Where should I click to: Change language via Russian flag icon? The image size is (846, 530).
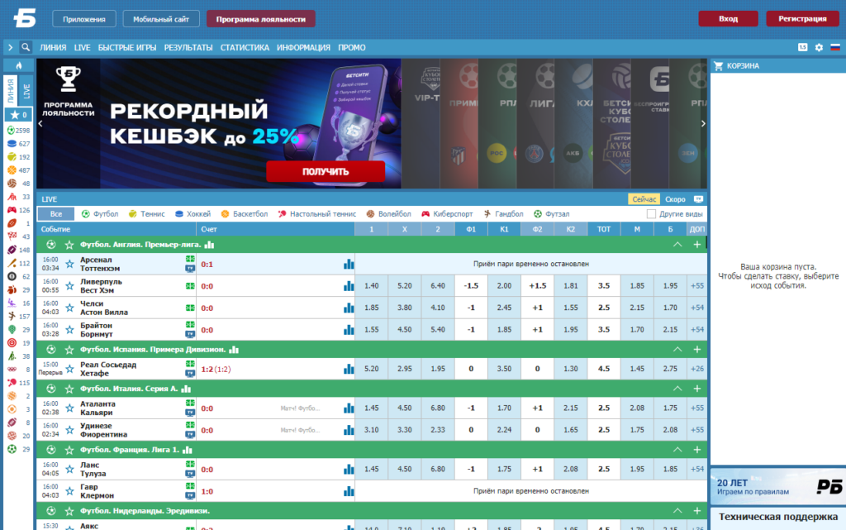[x=835, y=47]
